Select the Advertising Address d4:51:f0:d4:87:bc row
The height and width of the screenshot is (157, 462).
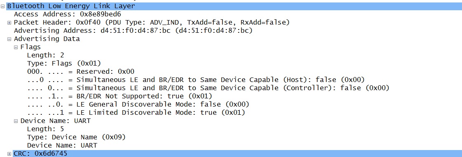click(133, 30)
